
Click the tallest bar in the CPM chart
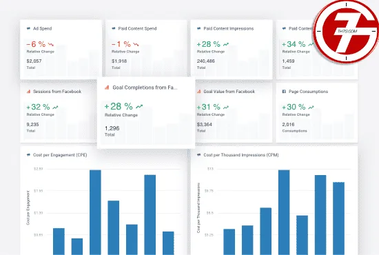pos(284,212)
